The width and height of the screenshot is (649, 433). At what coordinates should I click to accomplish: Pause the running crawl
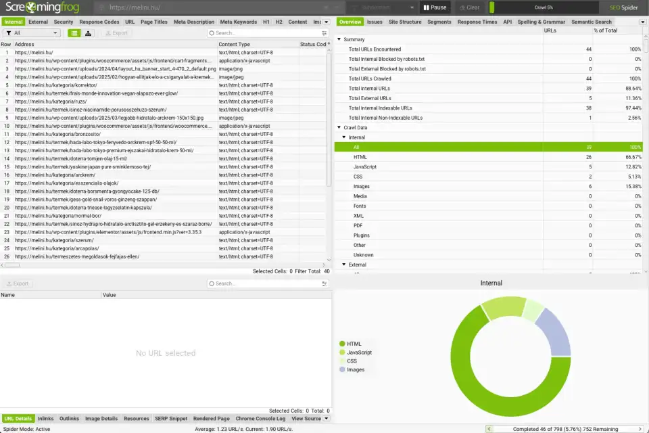click(x=435, y=7)
